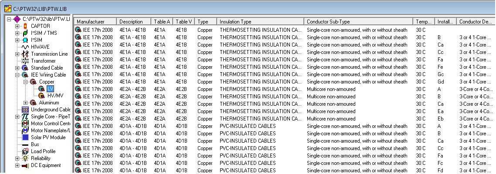Image resolution: width=496 pixels, height=174 pixels.
Task: Click the HV/MV cable icon
Action: click(41, 95)
